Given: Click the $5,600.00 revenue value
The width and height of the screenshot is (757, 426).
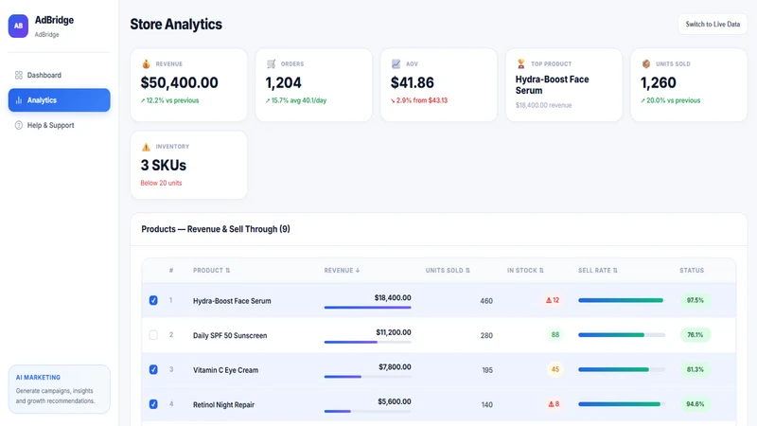Looking at the screenshot, I should coord(395,401).
